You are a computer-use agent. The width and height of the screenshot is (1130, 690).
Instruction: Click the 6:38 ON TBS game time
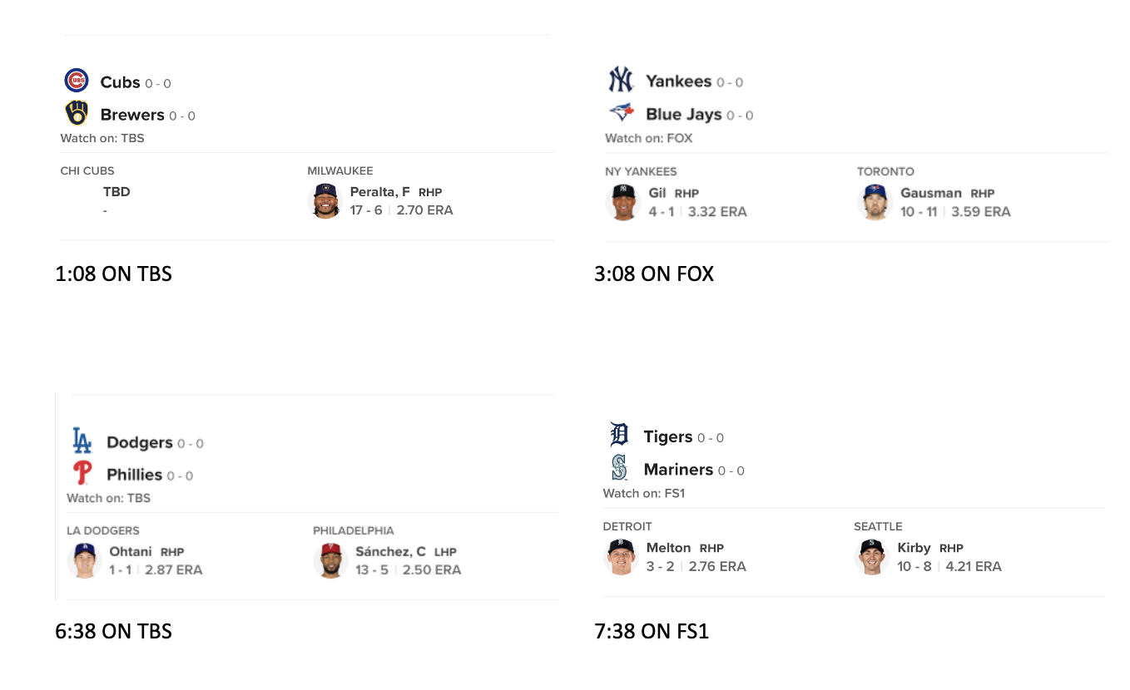(113, 631)
